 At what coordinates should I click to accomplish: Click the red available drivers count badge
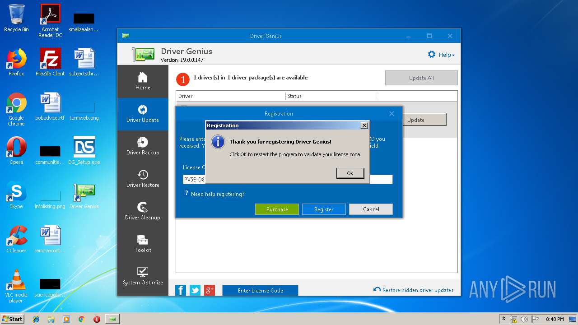pos(182,80)
